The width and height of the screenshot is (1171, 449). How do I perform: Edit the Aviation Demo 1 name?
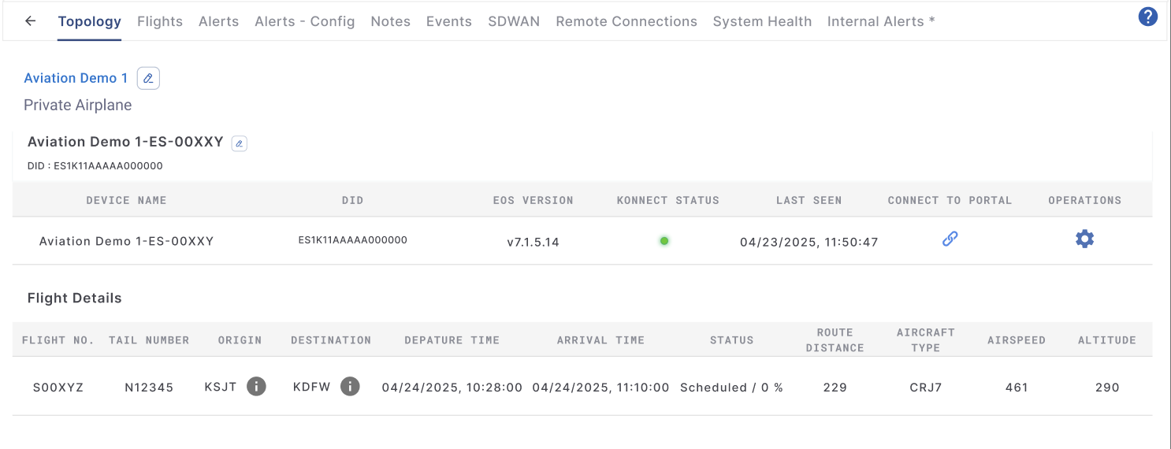point(148,78)
